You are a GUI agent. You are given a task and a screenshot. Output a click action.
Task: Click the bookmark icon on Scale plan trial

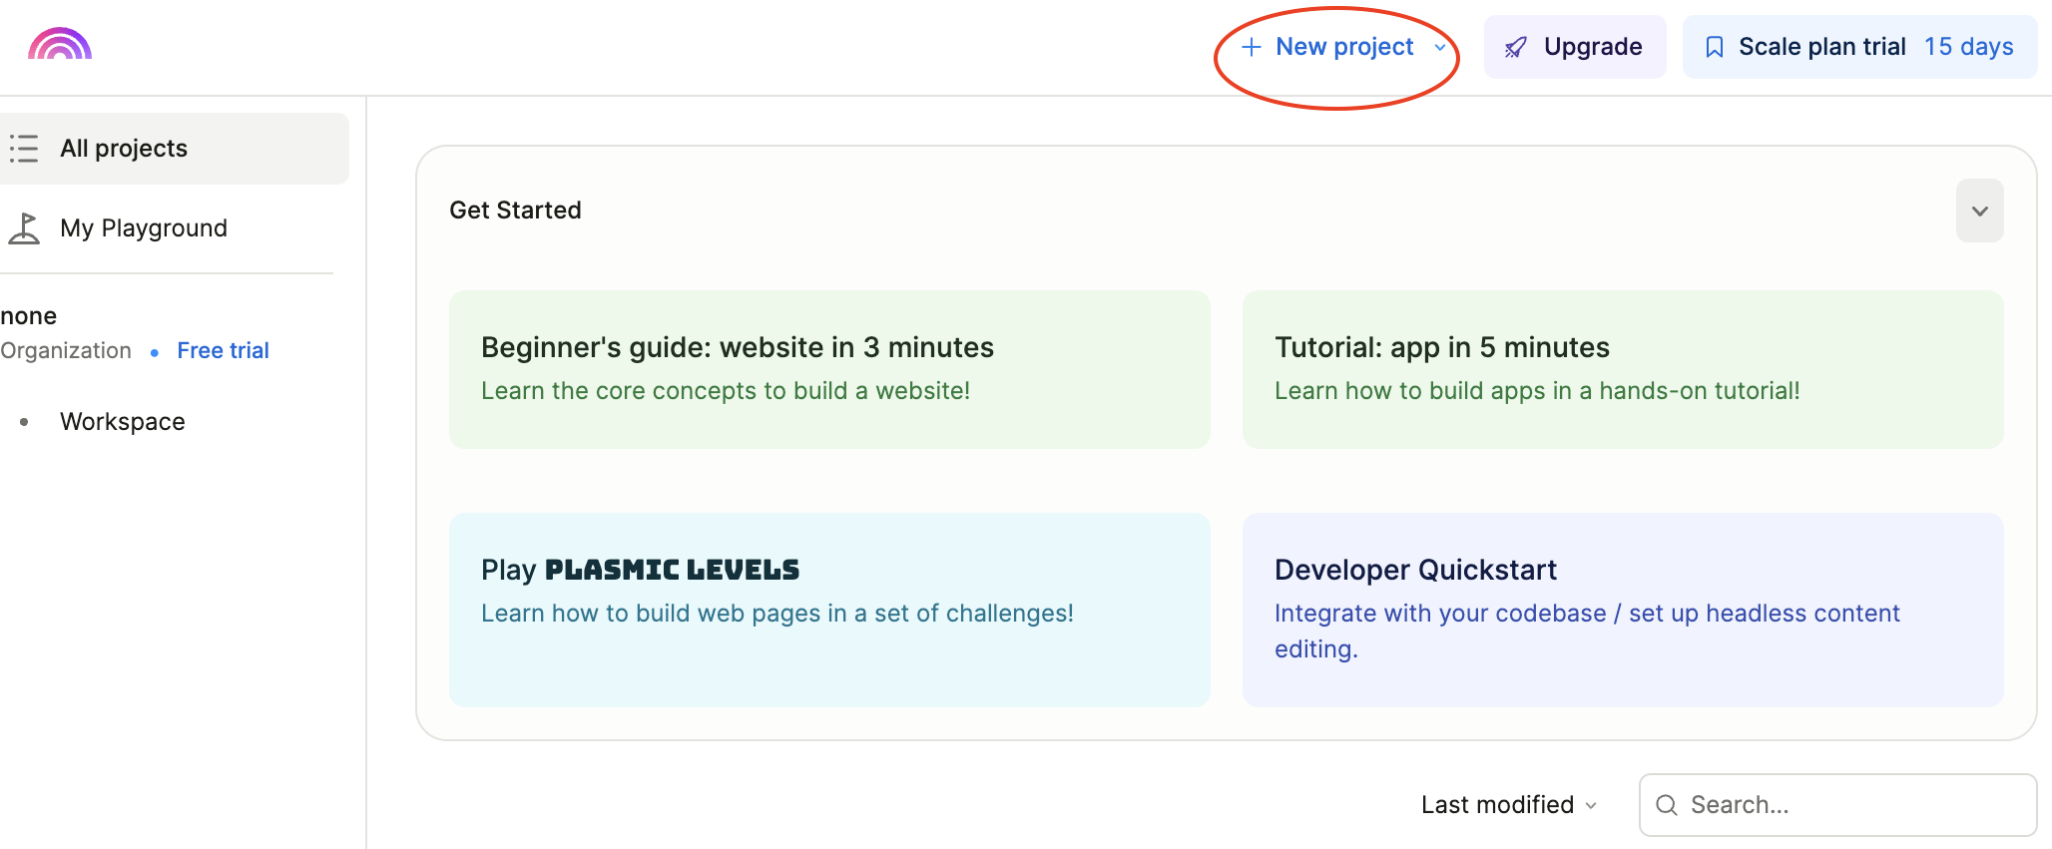point(1715,47)
